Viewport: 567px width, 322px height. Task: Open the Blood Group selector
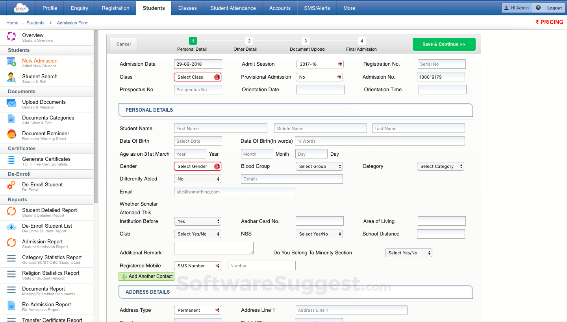point(319,166)
